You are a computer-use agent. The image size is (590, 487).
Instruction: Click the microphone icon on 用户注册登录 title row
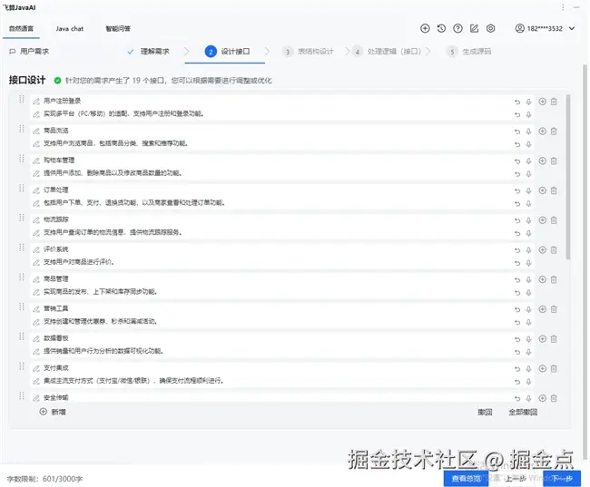pyautogui.click(x=528, y=102)
